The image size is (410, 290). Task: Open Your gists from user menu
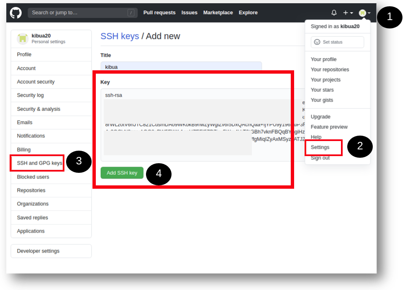322,100
